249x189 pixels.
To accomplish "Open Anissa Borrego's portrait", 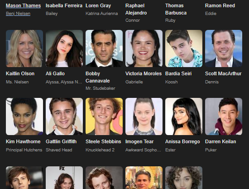I will [184, 116].
